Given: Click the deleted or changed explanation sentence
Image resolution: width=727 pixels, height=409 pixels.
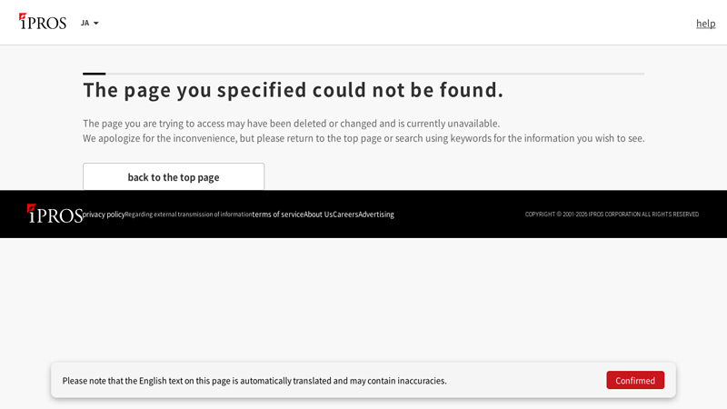Looking at the screenshot, I should 291,124.
